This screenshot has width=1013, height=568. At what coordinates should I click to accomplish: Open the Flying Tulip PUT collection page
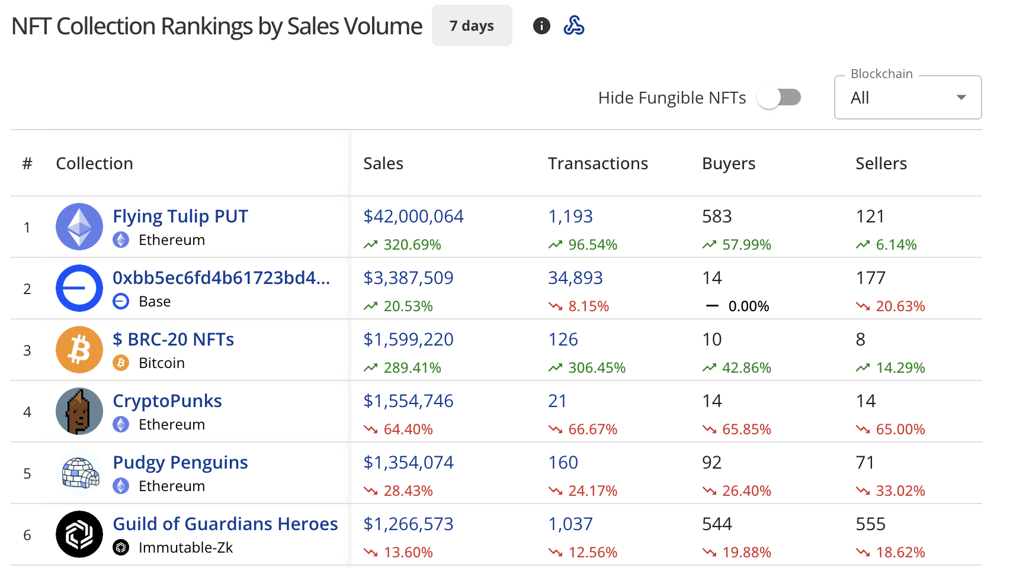pos(180,216)
